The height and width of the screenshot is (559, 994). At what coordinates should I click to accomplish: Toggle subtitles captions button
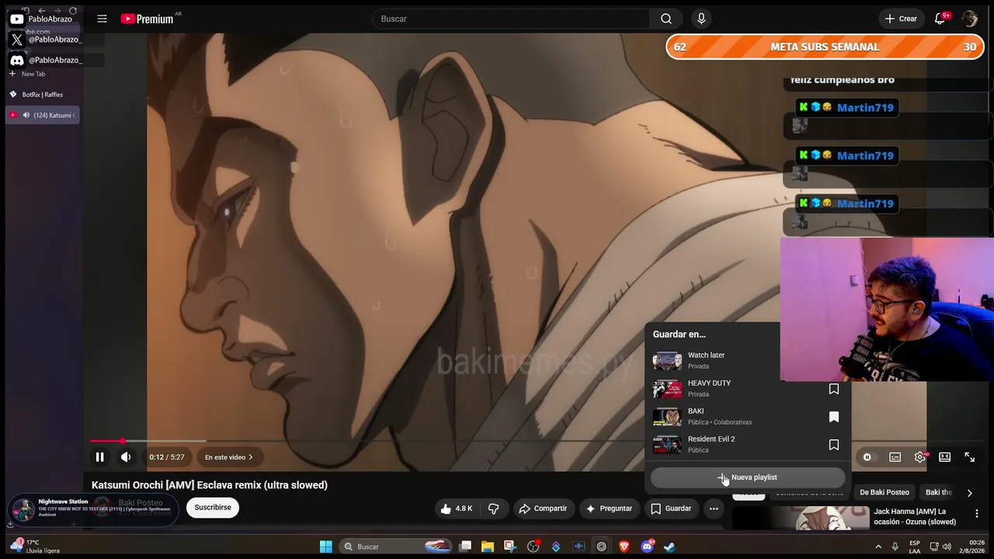[895, 457]
